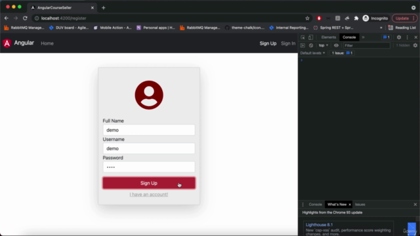Viewport: 420px width, 236px height.
Task: Click the console prompt line
Action: 359,60
